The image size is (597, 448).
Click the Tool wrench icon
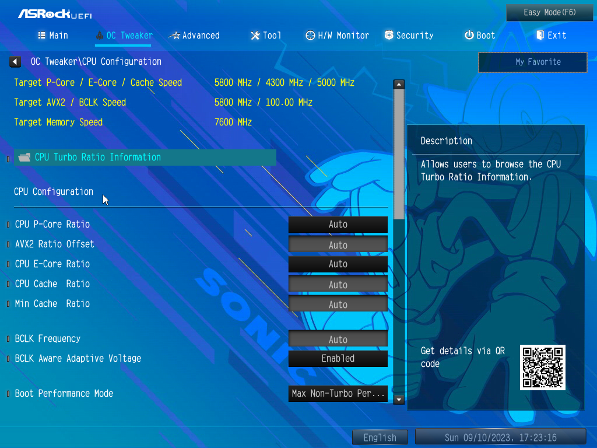[255, 36]
